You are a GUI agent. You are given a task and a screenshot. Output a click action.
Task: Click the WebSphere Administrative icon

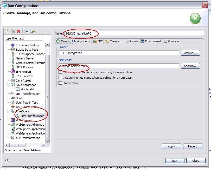[13, 124]
